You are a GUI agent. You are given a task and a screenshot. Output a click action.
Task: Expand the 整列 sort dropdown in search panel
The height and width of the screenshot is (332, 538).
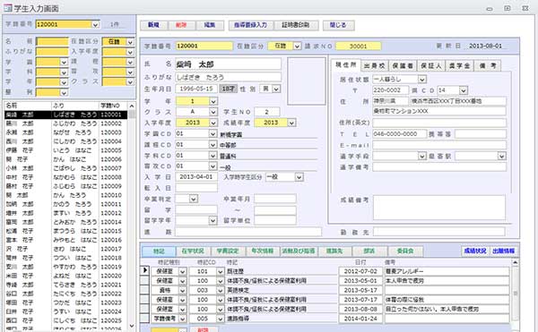[x=64, y=93]
